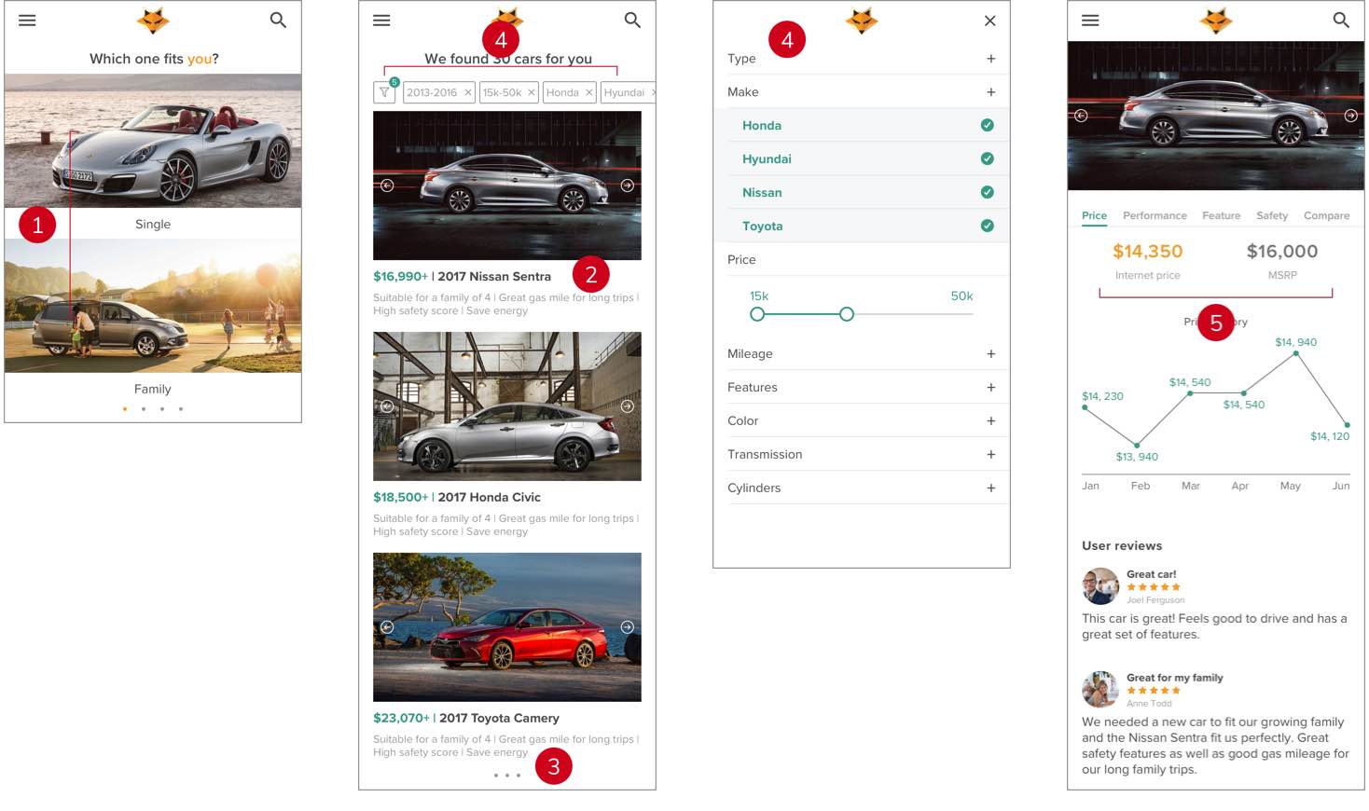Viewport: 1369px width, 811px height.
Task: Tap the family minivan photo
Action: (x=153, y=306)
